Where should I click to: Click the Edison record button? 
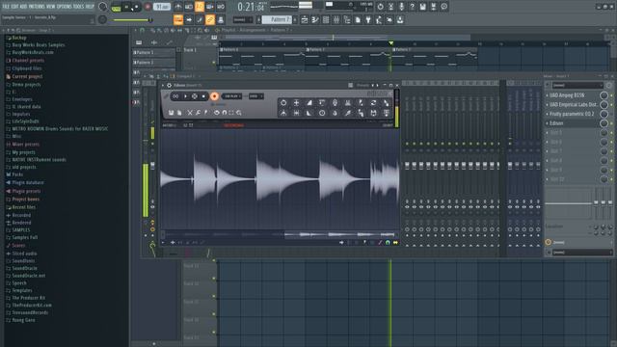click(x=214, y=96)
